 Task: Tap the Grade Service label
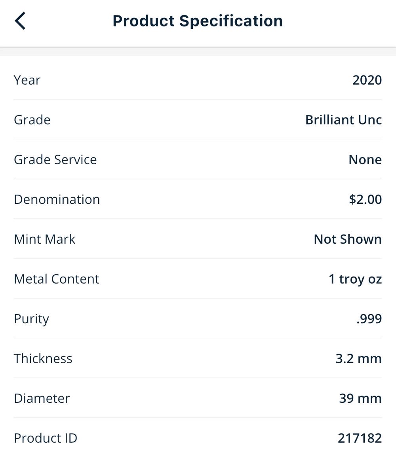pos(55,159)
